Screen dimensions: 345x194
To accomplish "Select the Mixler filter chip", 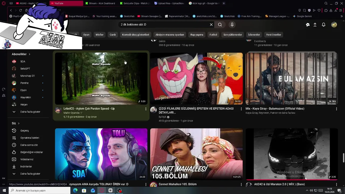I will click(x=99, y=34).
